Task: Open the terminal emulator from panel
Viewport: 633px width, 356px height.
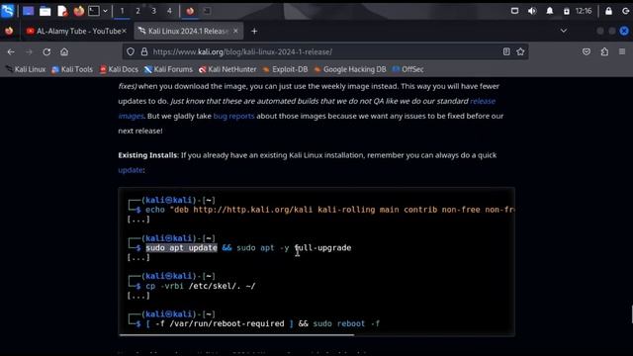Action: [94, 11]
